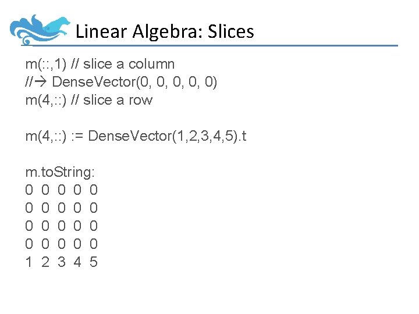
Task: Click the arrow symbol before Dense.Vector
Action: (x=44, y=82)
